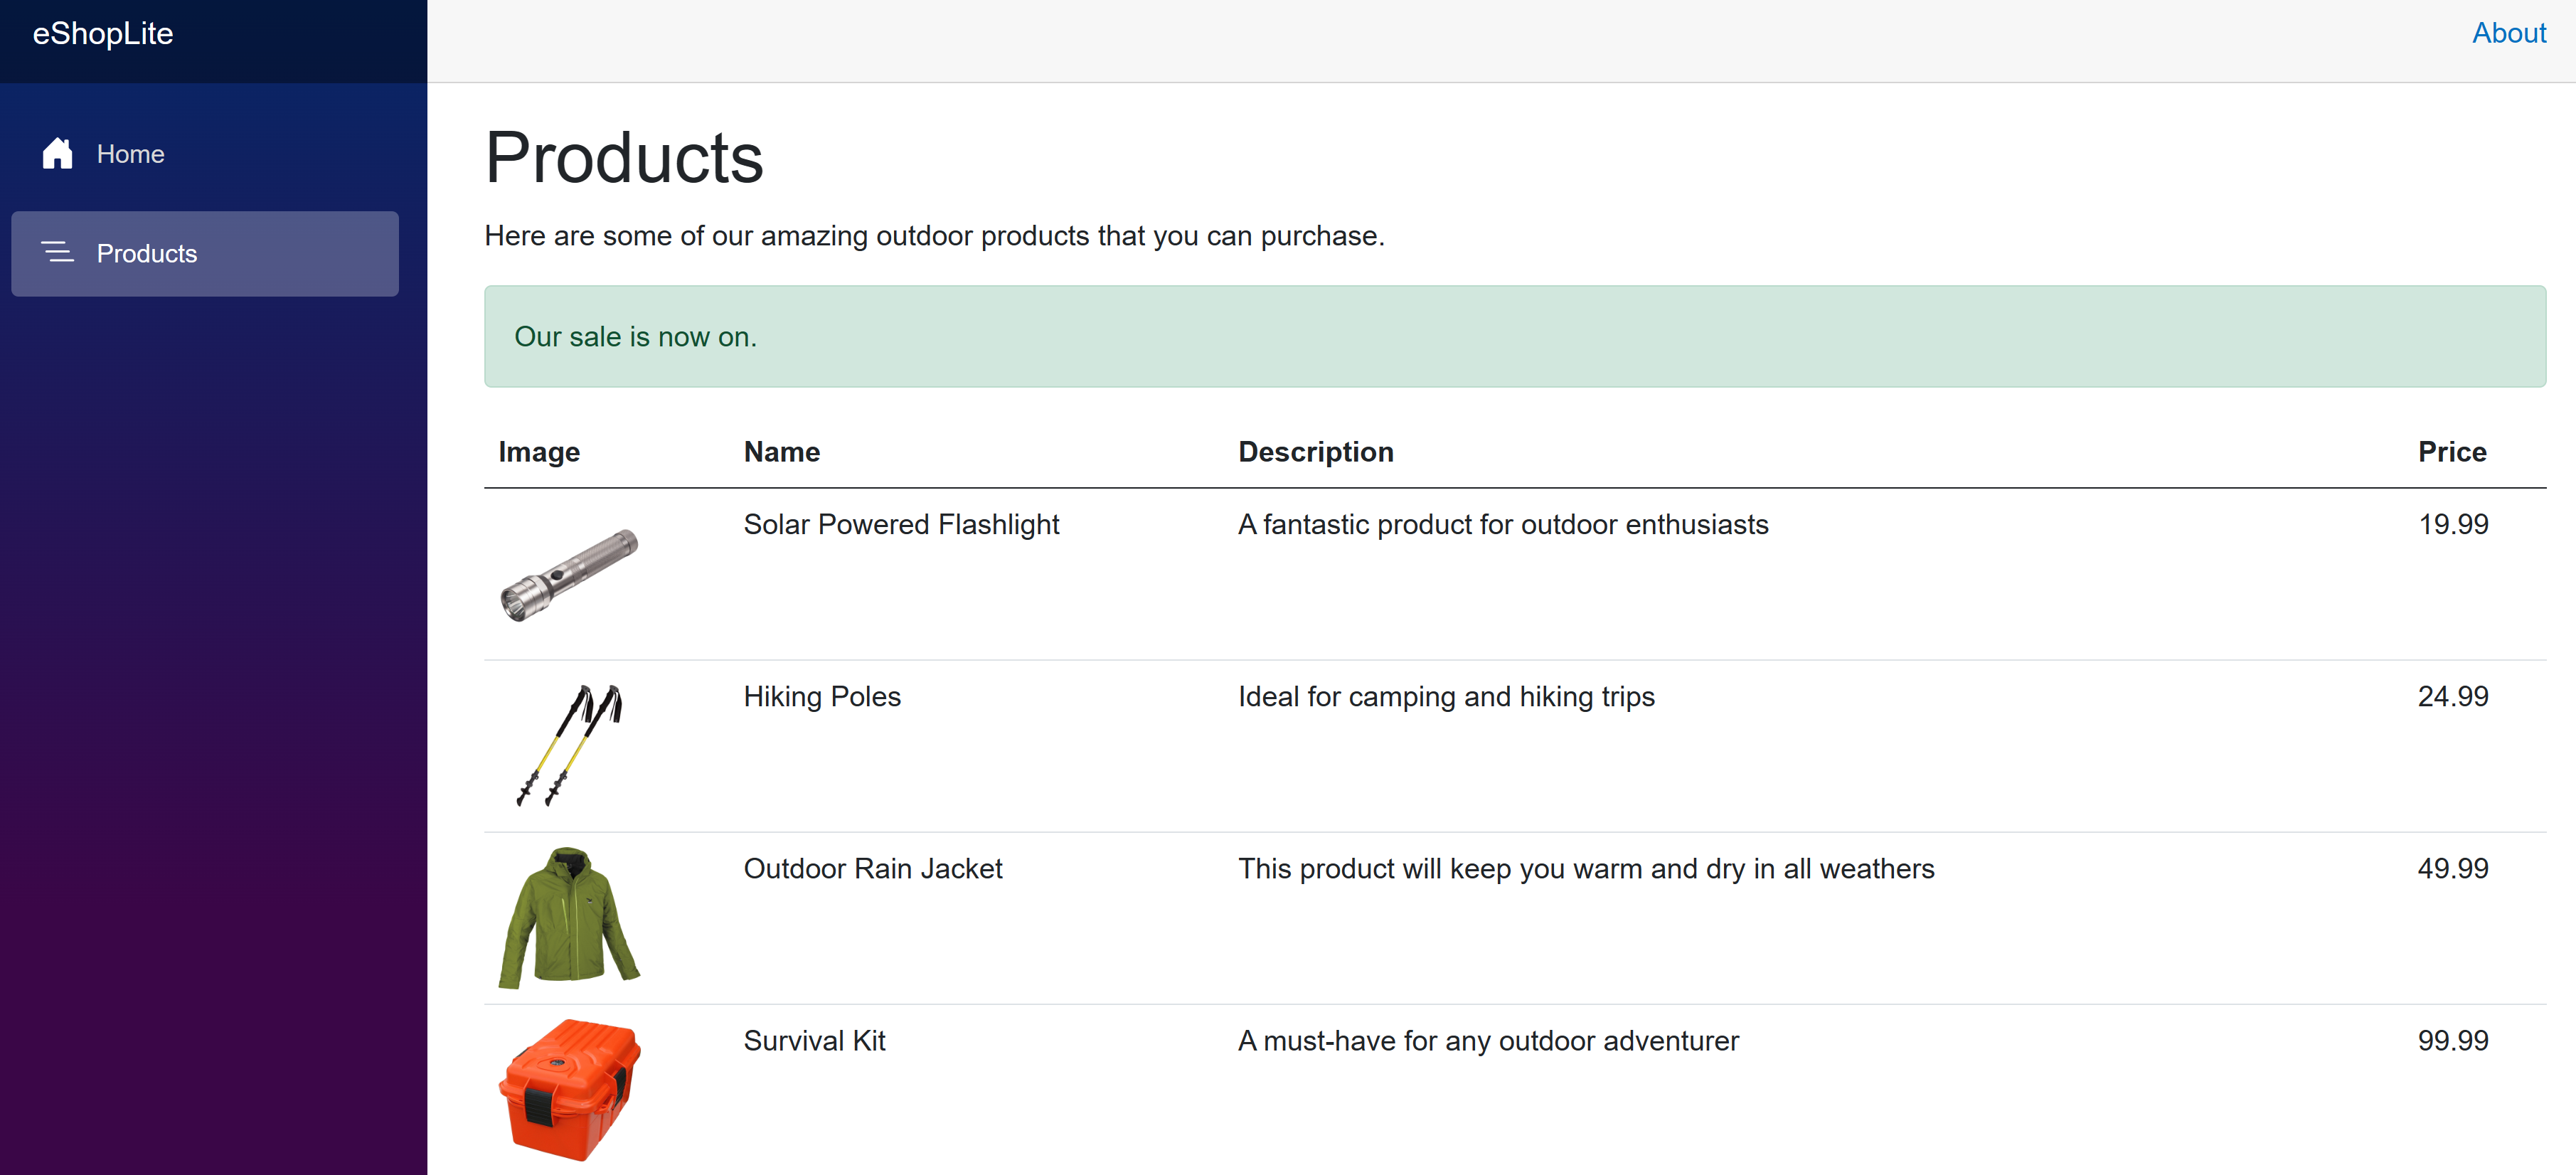Click the green sale announcement banner

pos(1514,337)
